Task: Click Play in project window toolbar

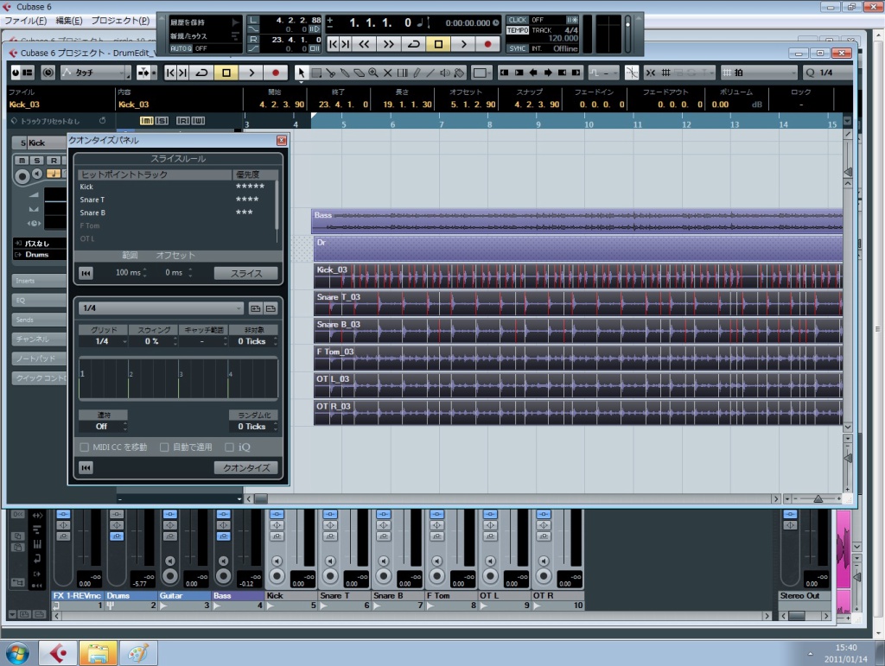Action: click(251, 73)
